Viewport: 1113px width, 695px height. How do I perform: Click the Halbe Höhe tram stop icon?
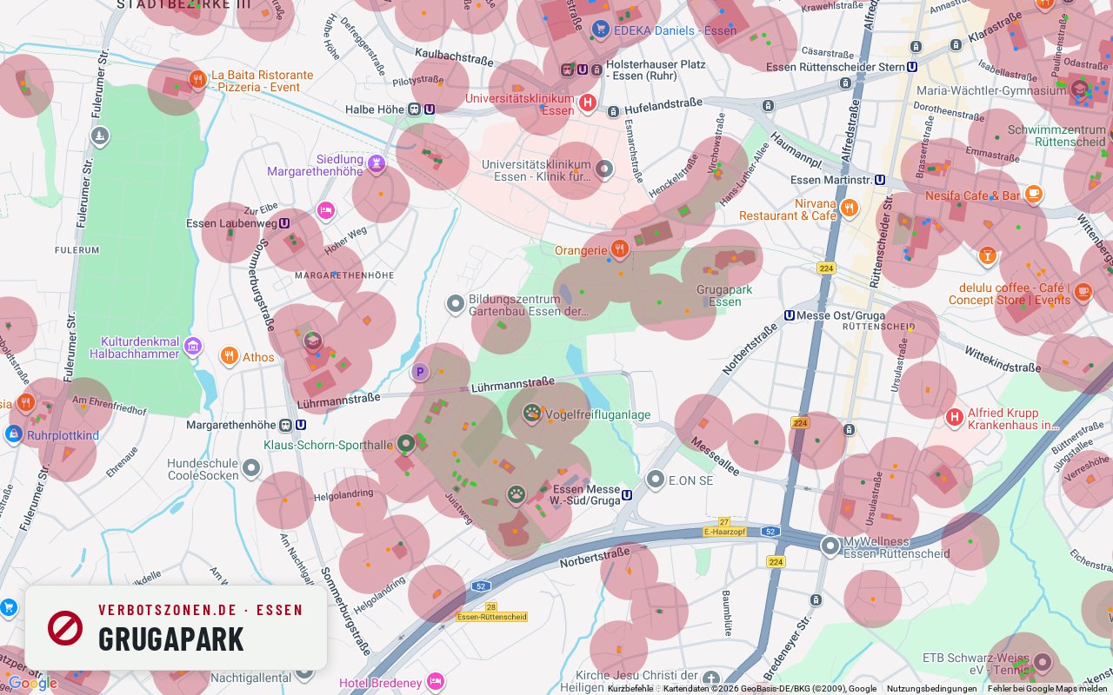click(x=414, y=109)
